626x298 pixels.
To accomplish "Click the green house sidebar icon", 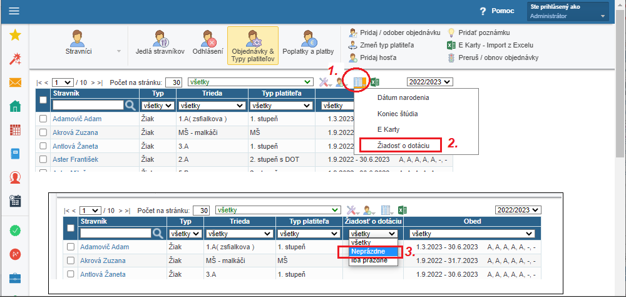I will click(15, 106).
